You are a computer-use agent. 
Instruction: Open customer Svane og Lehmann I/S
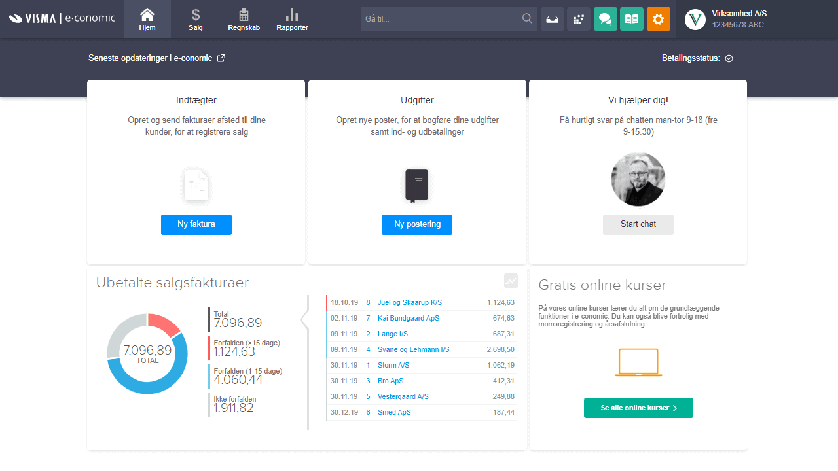coord(414,349)
